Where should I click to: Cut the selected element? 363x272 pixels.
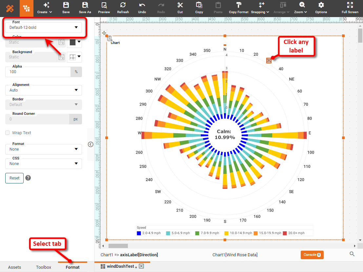pyautogui.click(x=180, y=8)
